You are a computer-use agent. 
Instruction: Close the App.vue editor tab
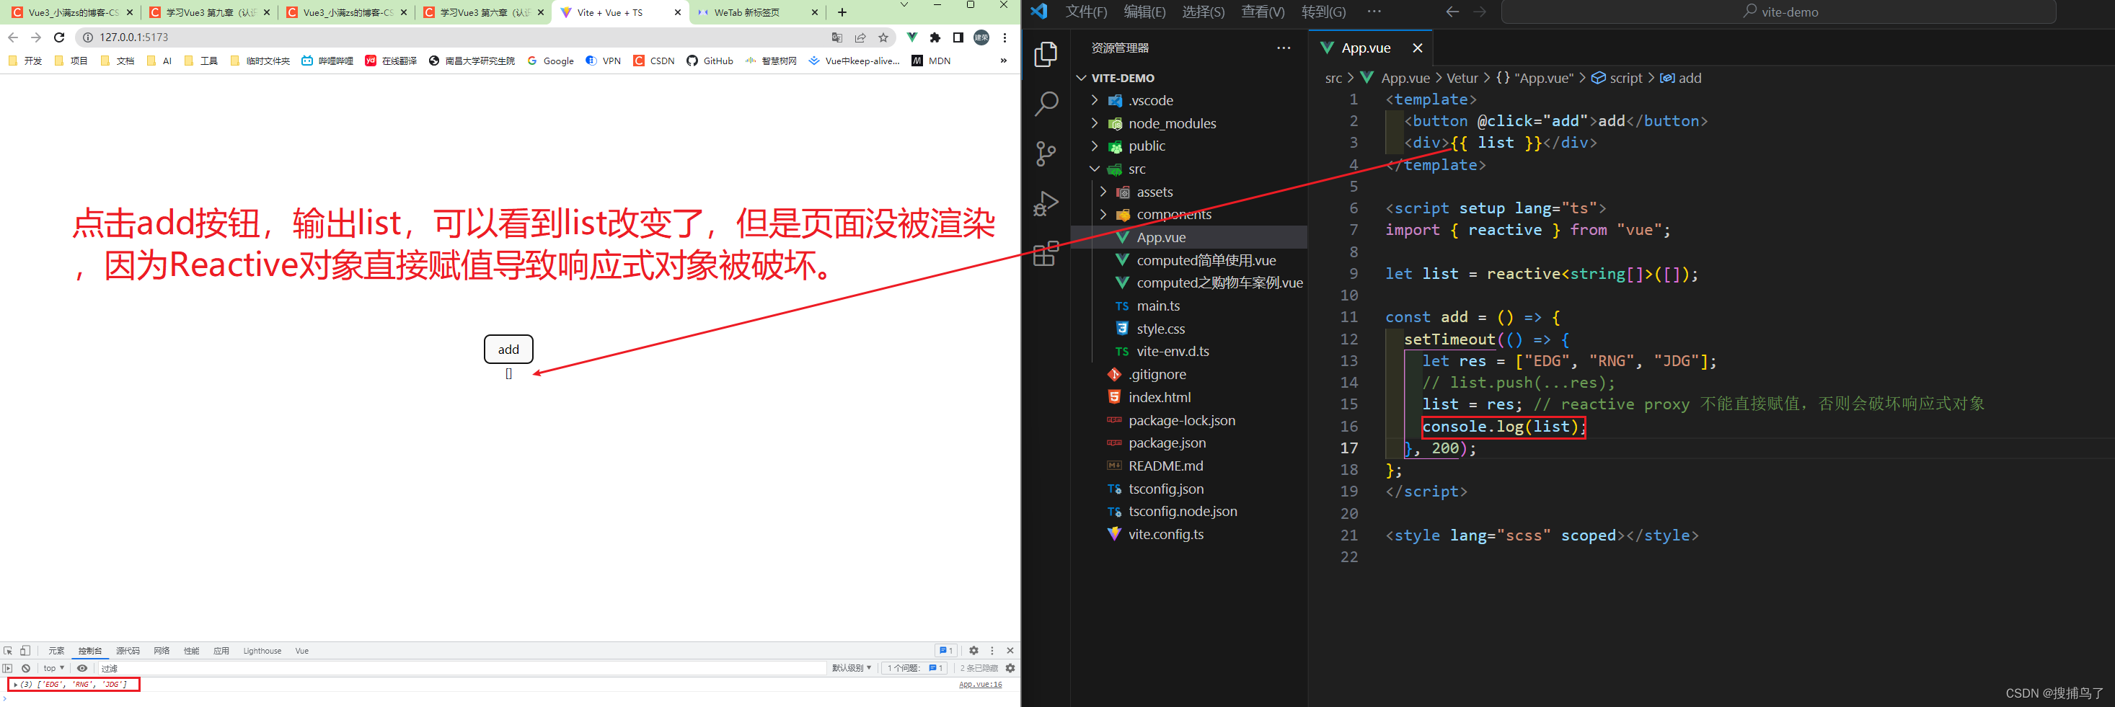pos(1417,48)
